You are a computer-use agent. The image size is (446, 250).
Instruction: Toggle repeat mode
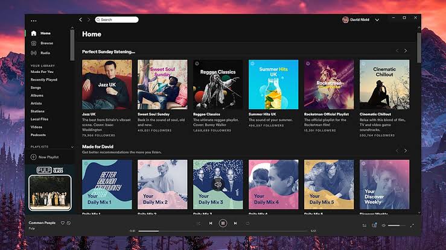(247, 223)
